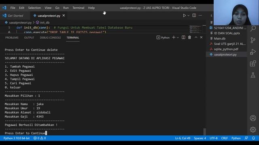This screenshot has width=259, height=145.
Task: Open the Run menu
Action: tap(66, 8)
